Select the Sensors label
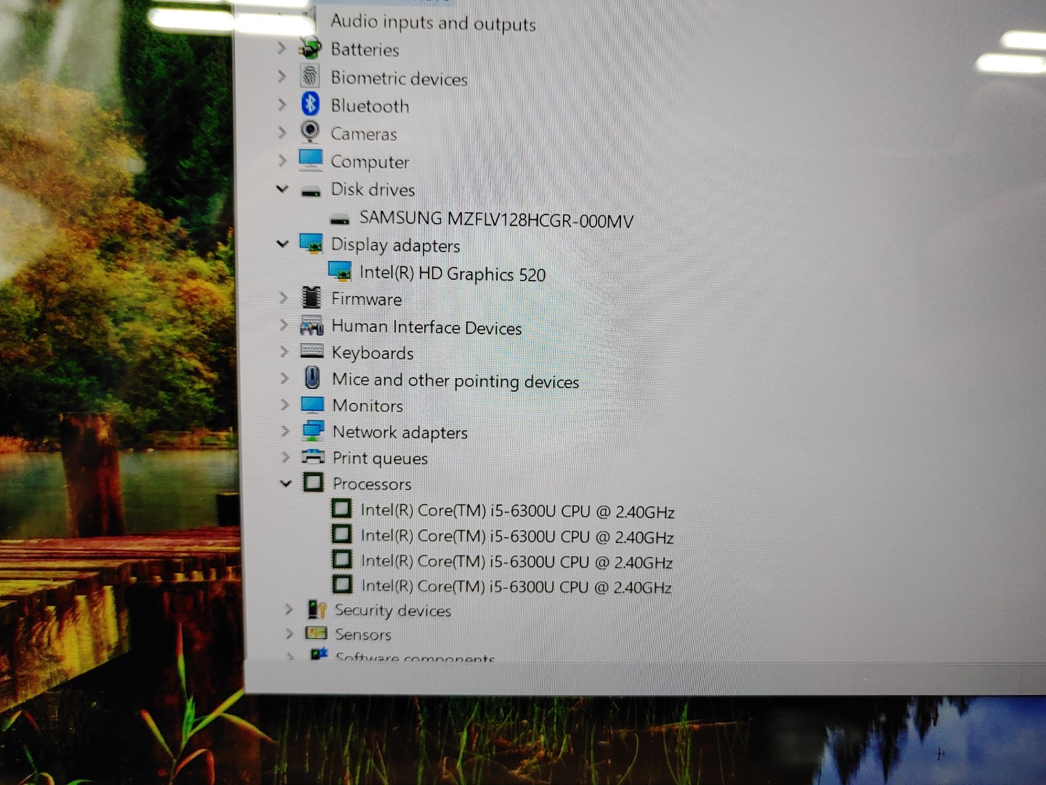 pos(363,635)
